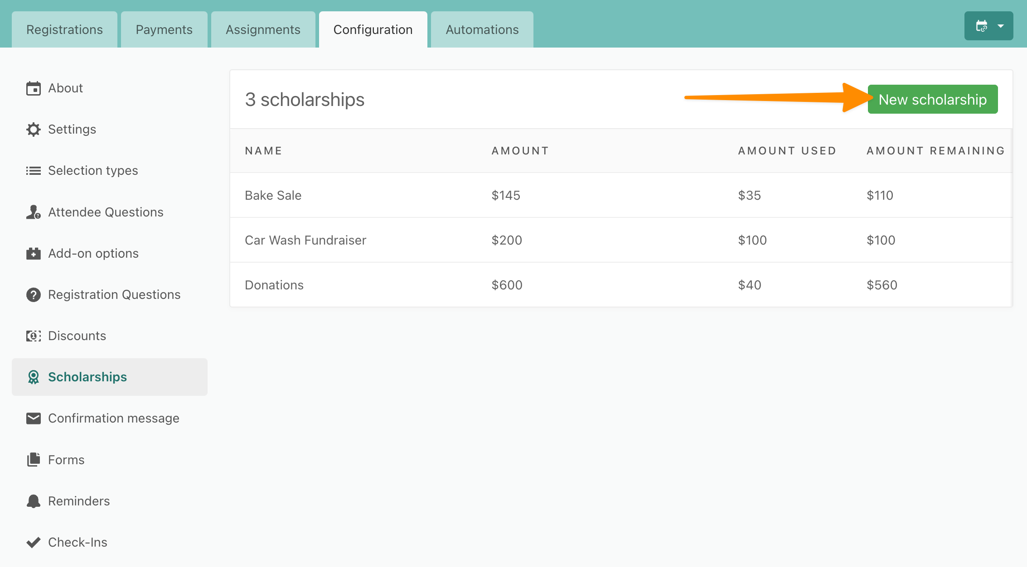
Task: Go to Selection types
Action: tap(110, 171)
